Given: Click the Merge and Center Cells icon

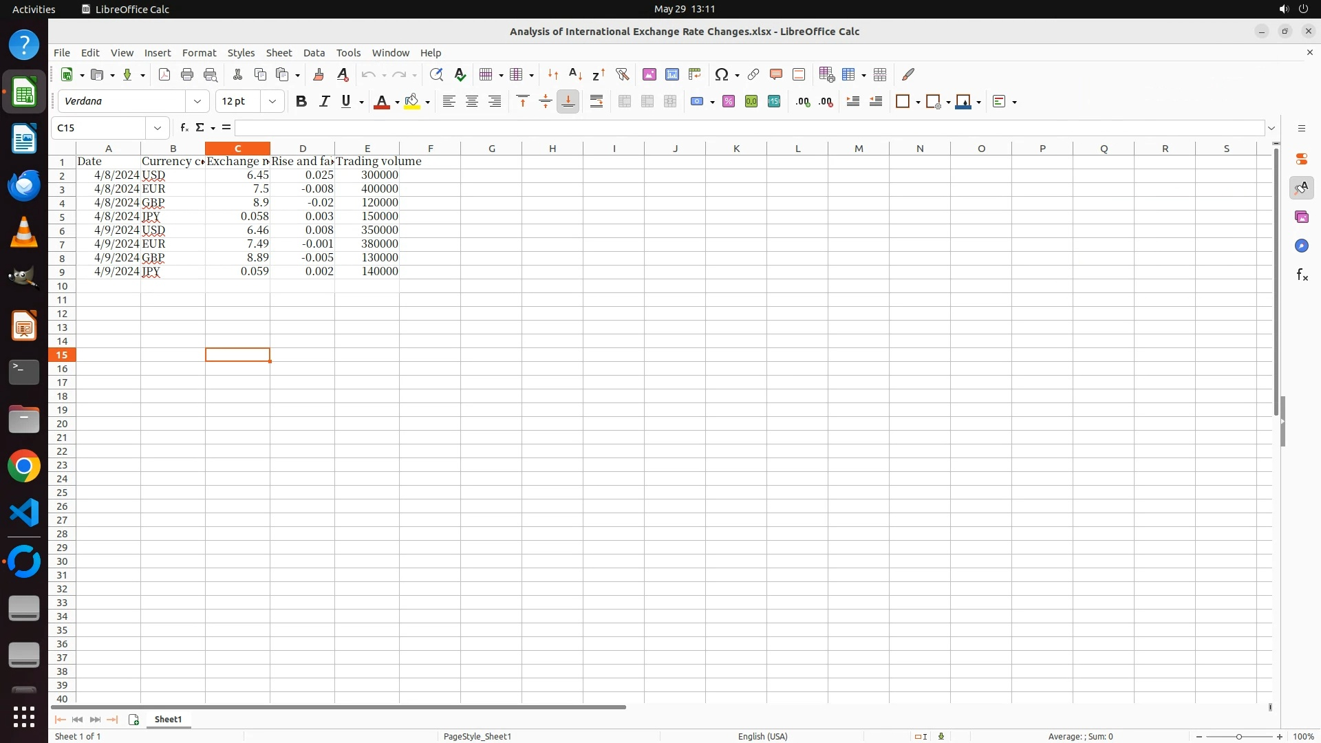Looking at the screenshot, I should click(624, 101).
